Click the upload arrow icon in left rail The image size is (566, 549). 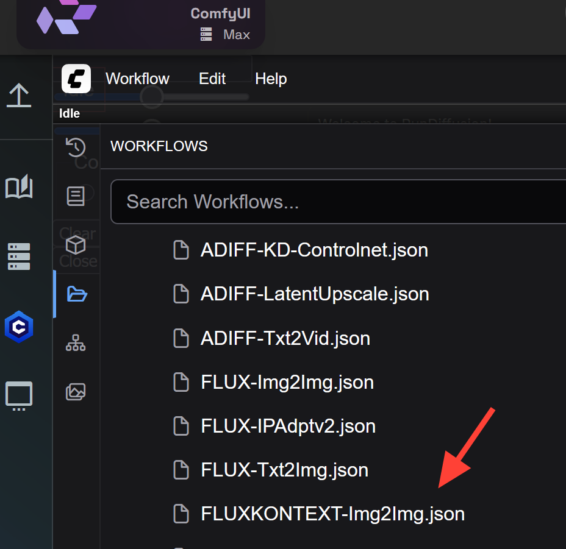coord(19,96)
